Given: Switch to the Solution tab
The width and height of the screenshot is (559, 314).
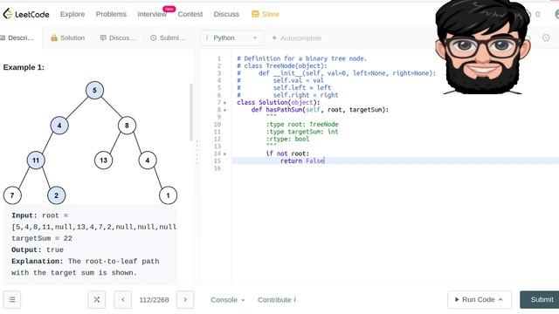Looking at the screenshot, I should point(68,38).
